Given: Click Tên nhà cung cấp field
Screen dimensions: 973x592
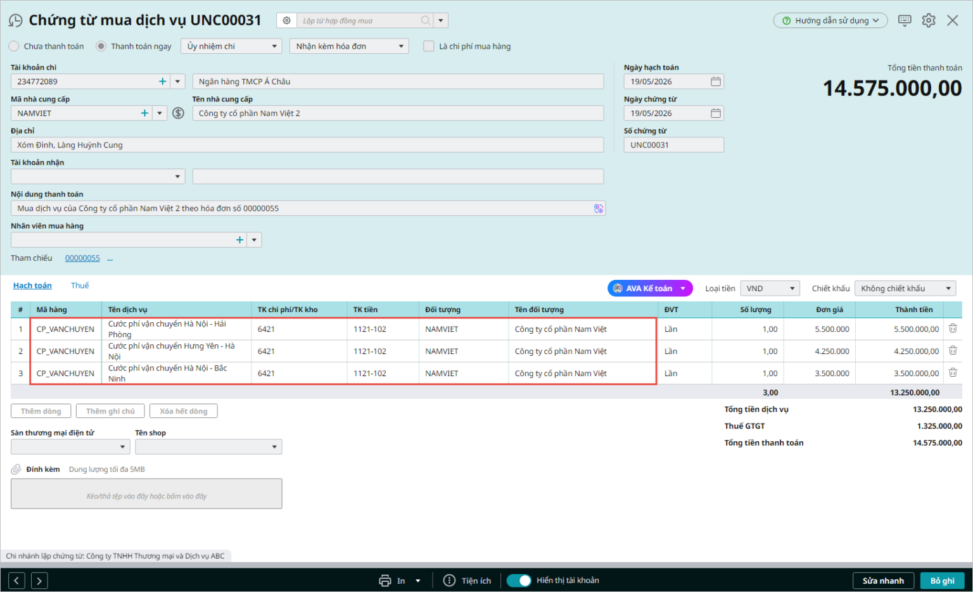Looking at the screenshot, I should point(398,113).
